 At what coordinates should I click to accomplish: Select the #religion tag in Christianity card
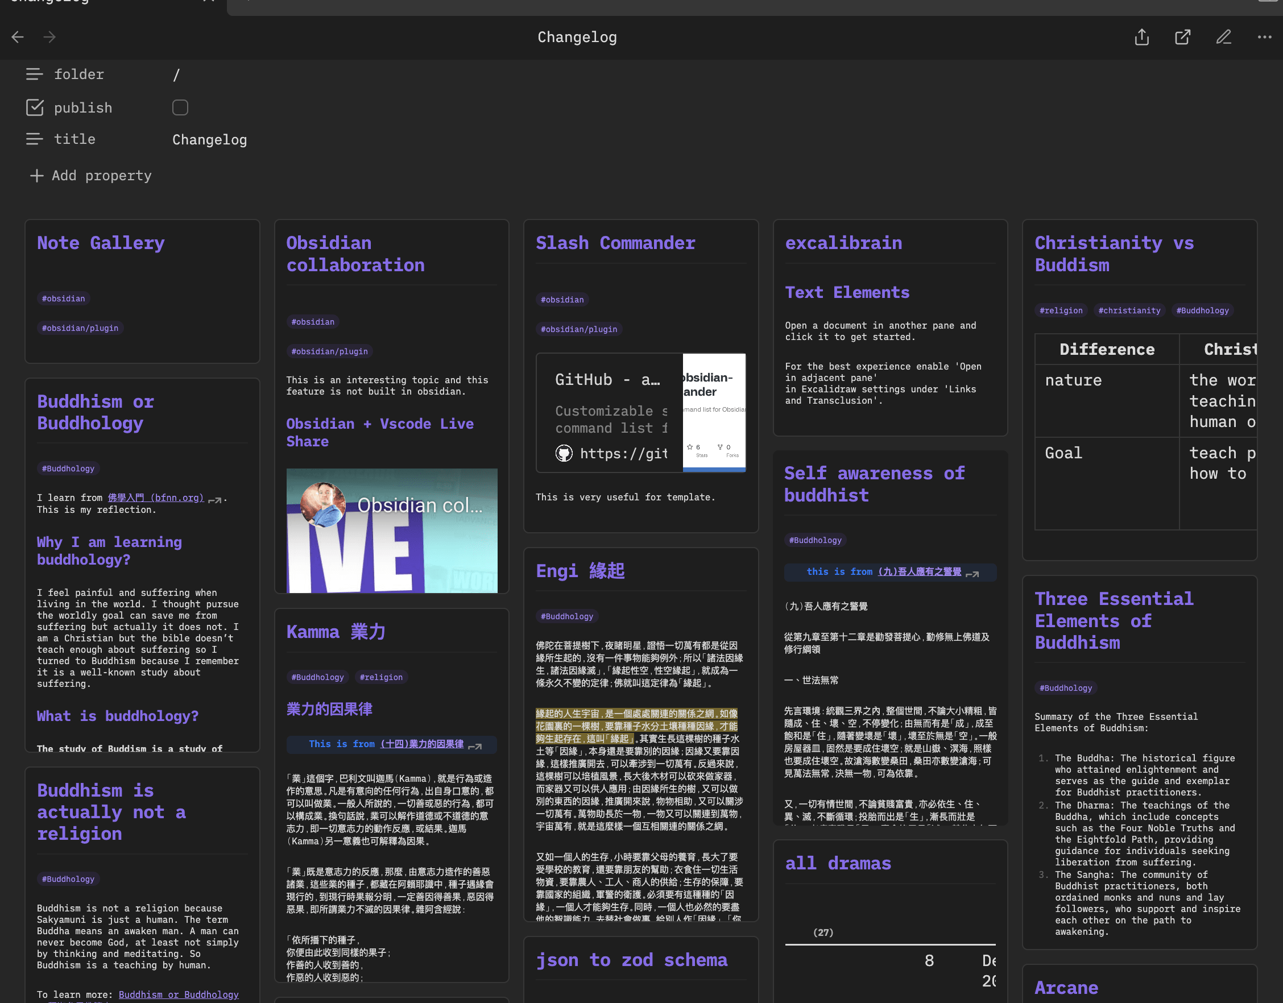[1061, 310]
